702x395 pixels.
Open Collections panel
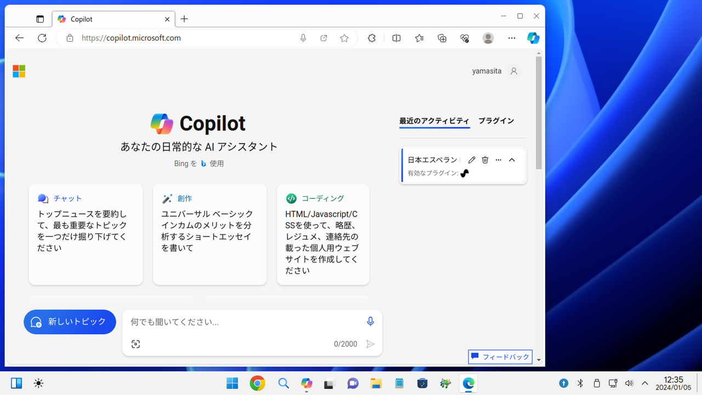pyautogui.click(x=442, y=38)
